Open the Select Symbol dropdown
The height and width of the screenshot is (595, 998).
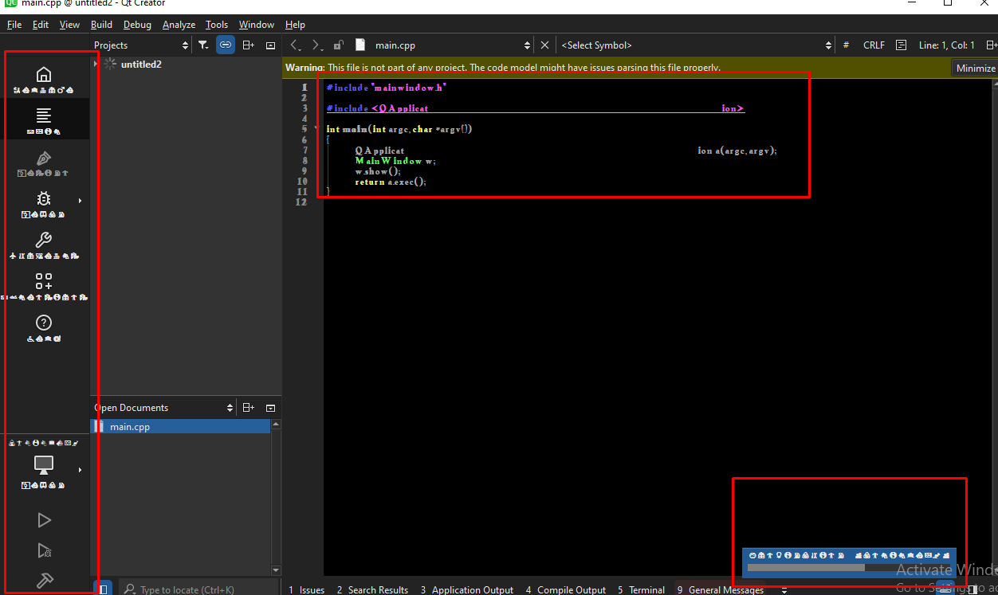coord(693,45)
